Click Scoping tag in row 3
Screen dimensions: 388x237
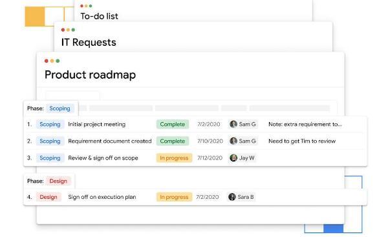click(50, 158)
